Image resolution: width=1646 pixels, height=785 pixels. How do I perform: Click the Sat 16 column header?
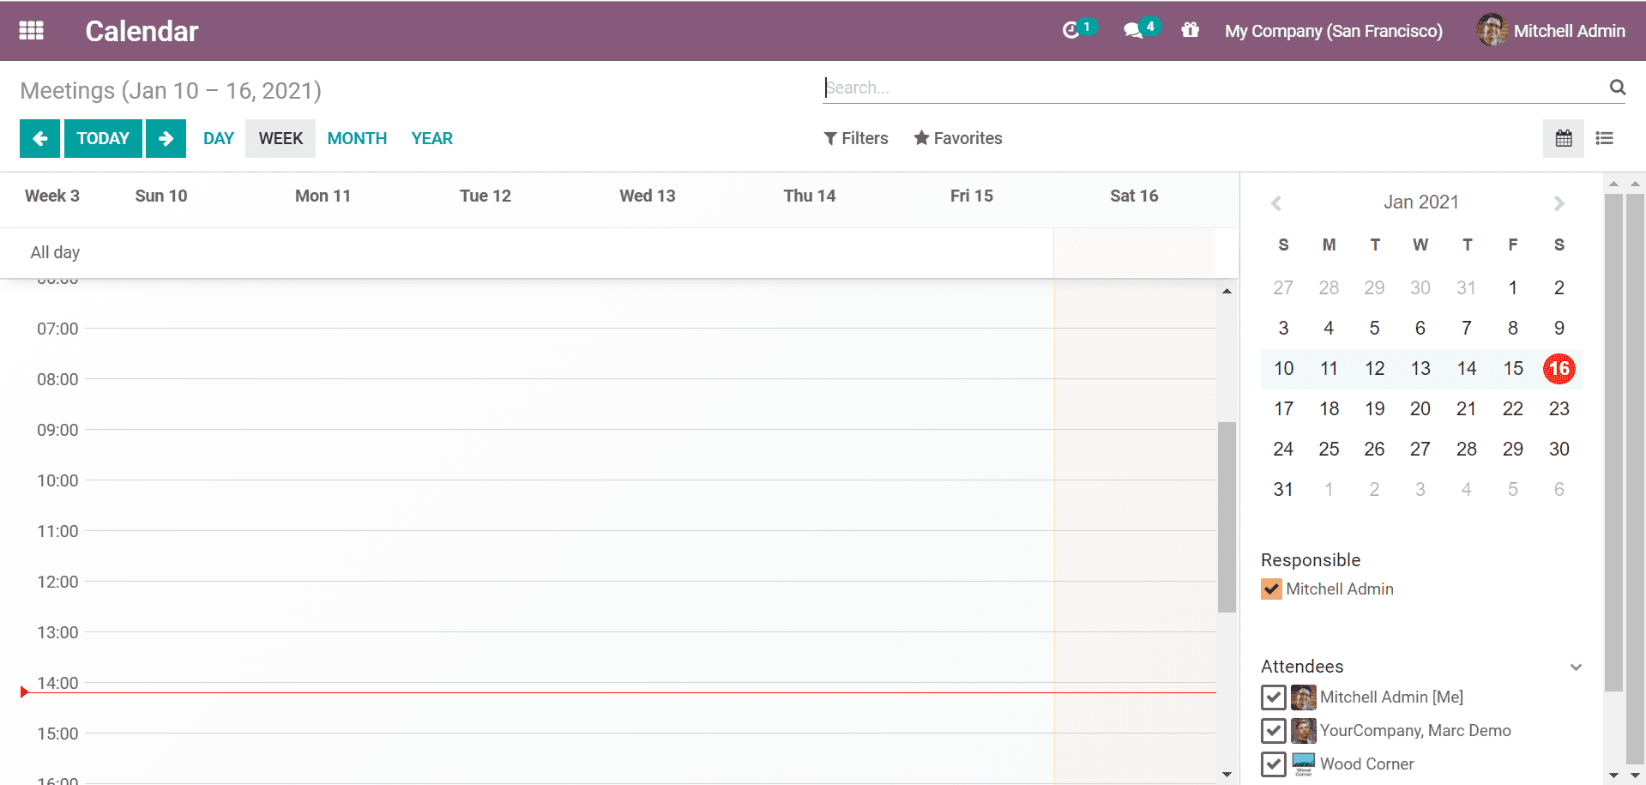[x=1134, y=196]
